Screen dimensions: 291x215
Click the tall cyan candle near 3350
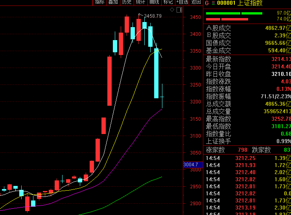pyautogui.click(x=156, y=73)
